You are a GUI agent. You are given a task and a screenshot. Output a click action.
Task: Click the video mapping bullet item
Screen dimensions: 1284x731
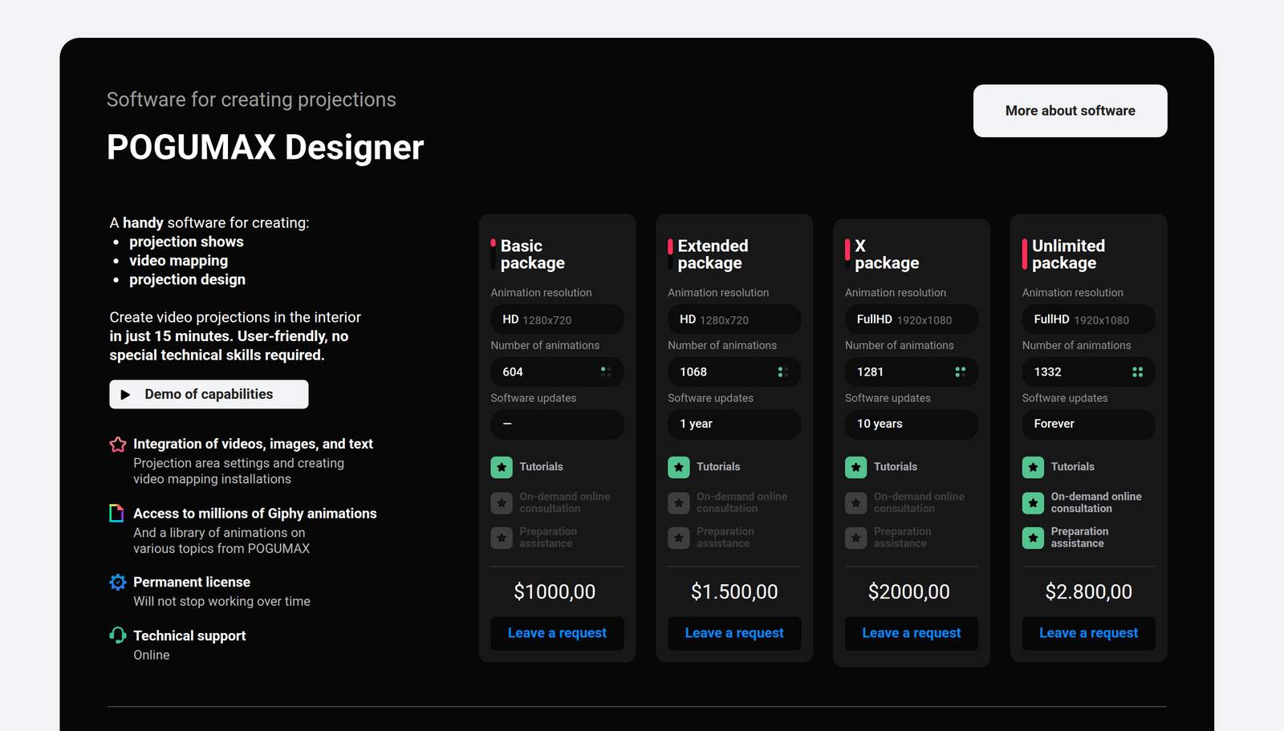coord(178,261)
